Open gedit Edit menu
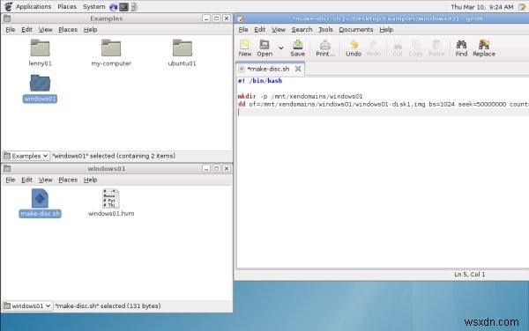The width and height of the screenshot is (529, 331). [x=259, y=30]
